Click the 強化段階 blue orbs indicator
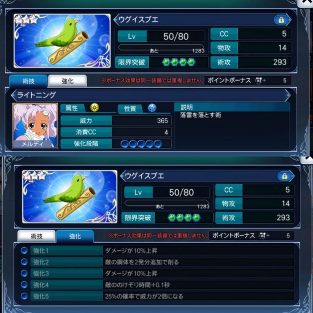The image size is (313, 313). coord(141,144)
